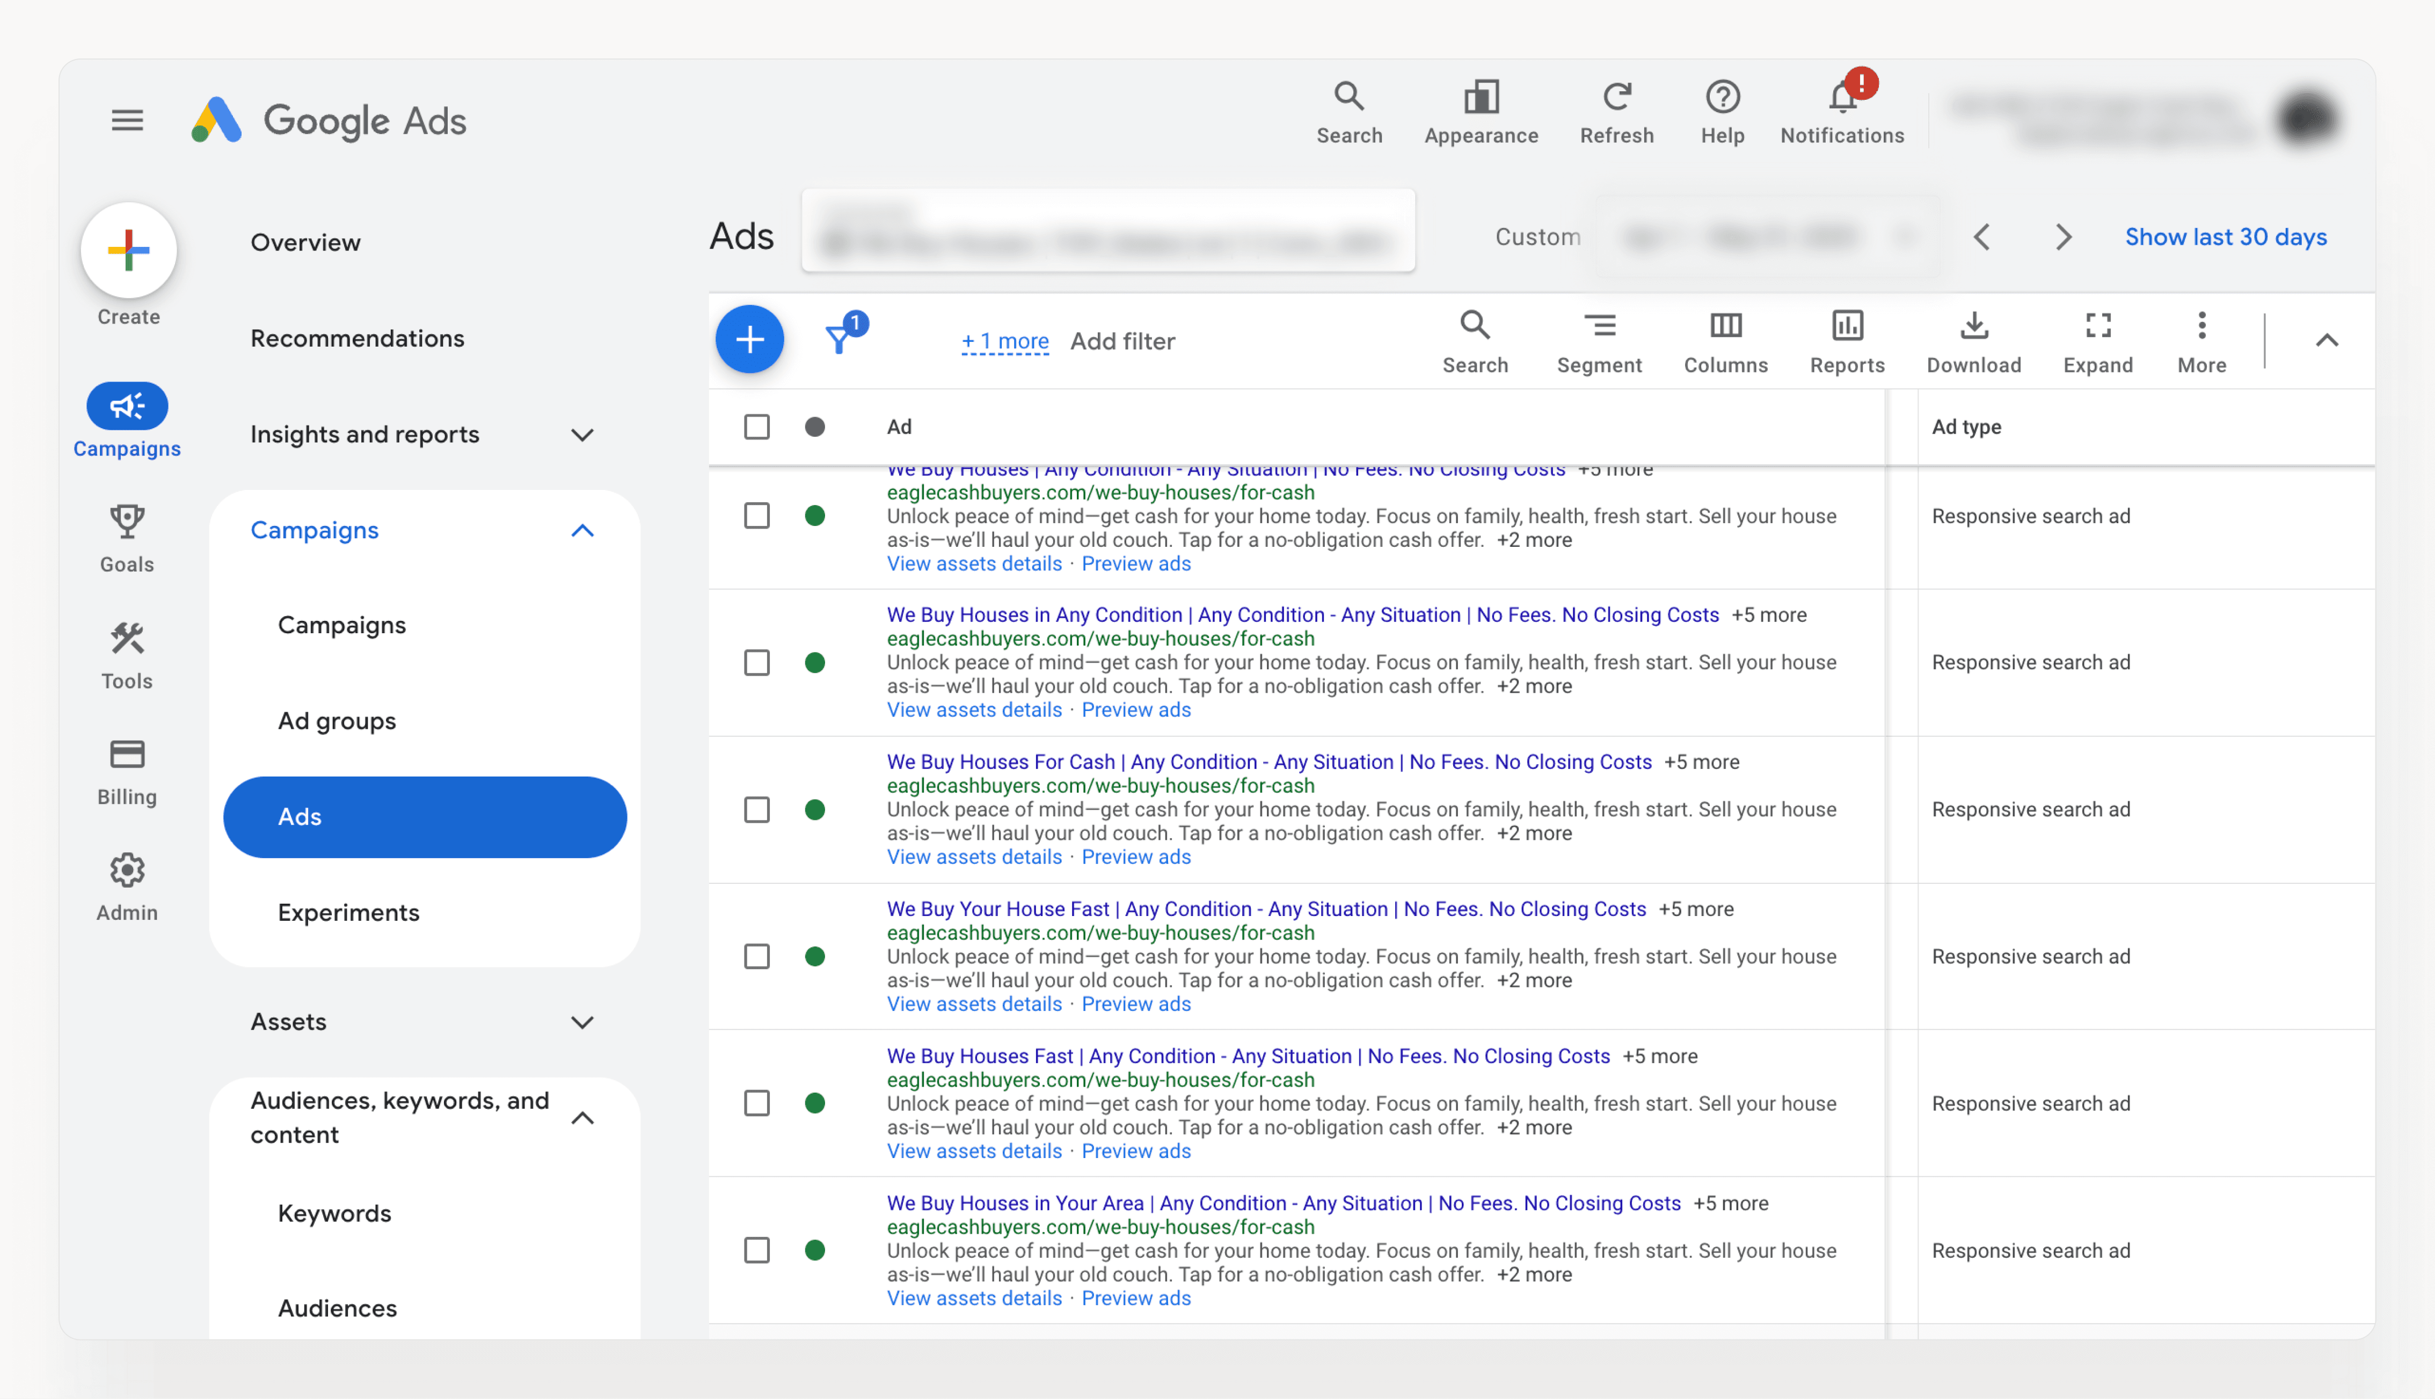Screen dimensions: 2435x1399
Task: Expand the Insights and reports section
Action: tap(581, 434)
